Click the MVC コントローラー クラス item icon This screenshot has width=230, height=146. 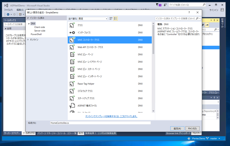[72, 40]
